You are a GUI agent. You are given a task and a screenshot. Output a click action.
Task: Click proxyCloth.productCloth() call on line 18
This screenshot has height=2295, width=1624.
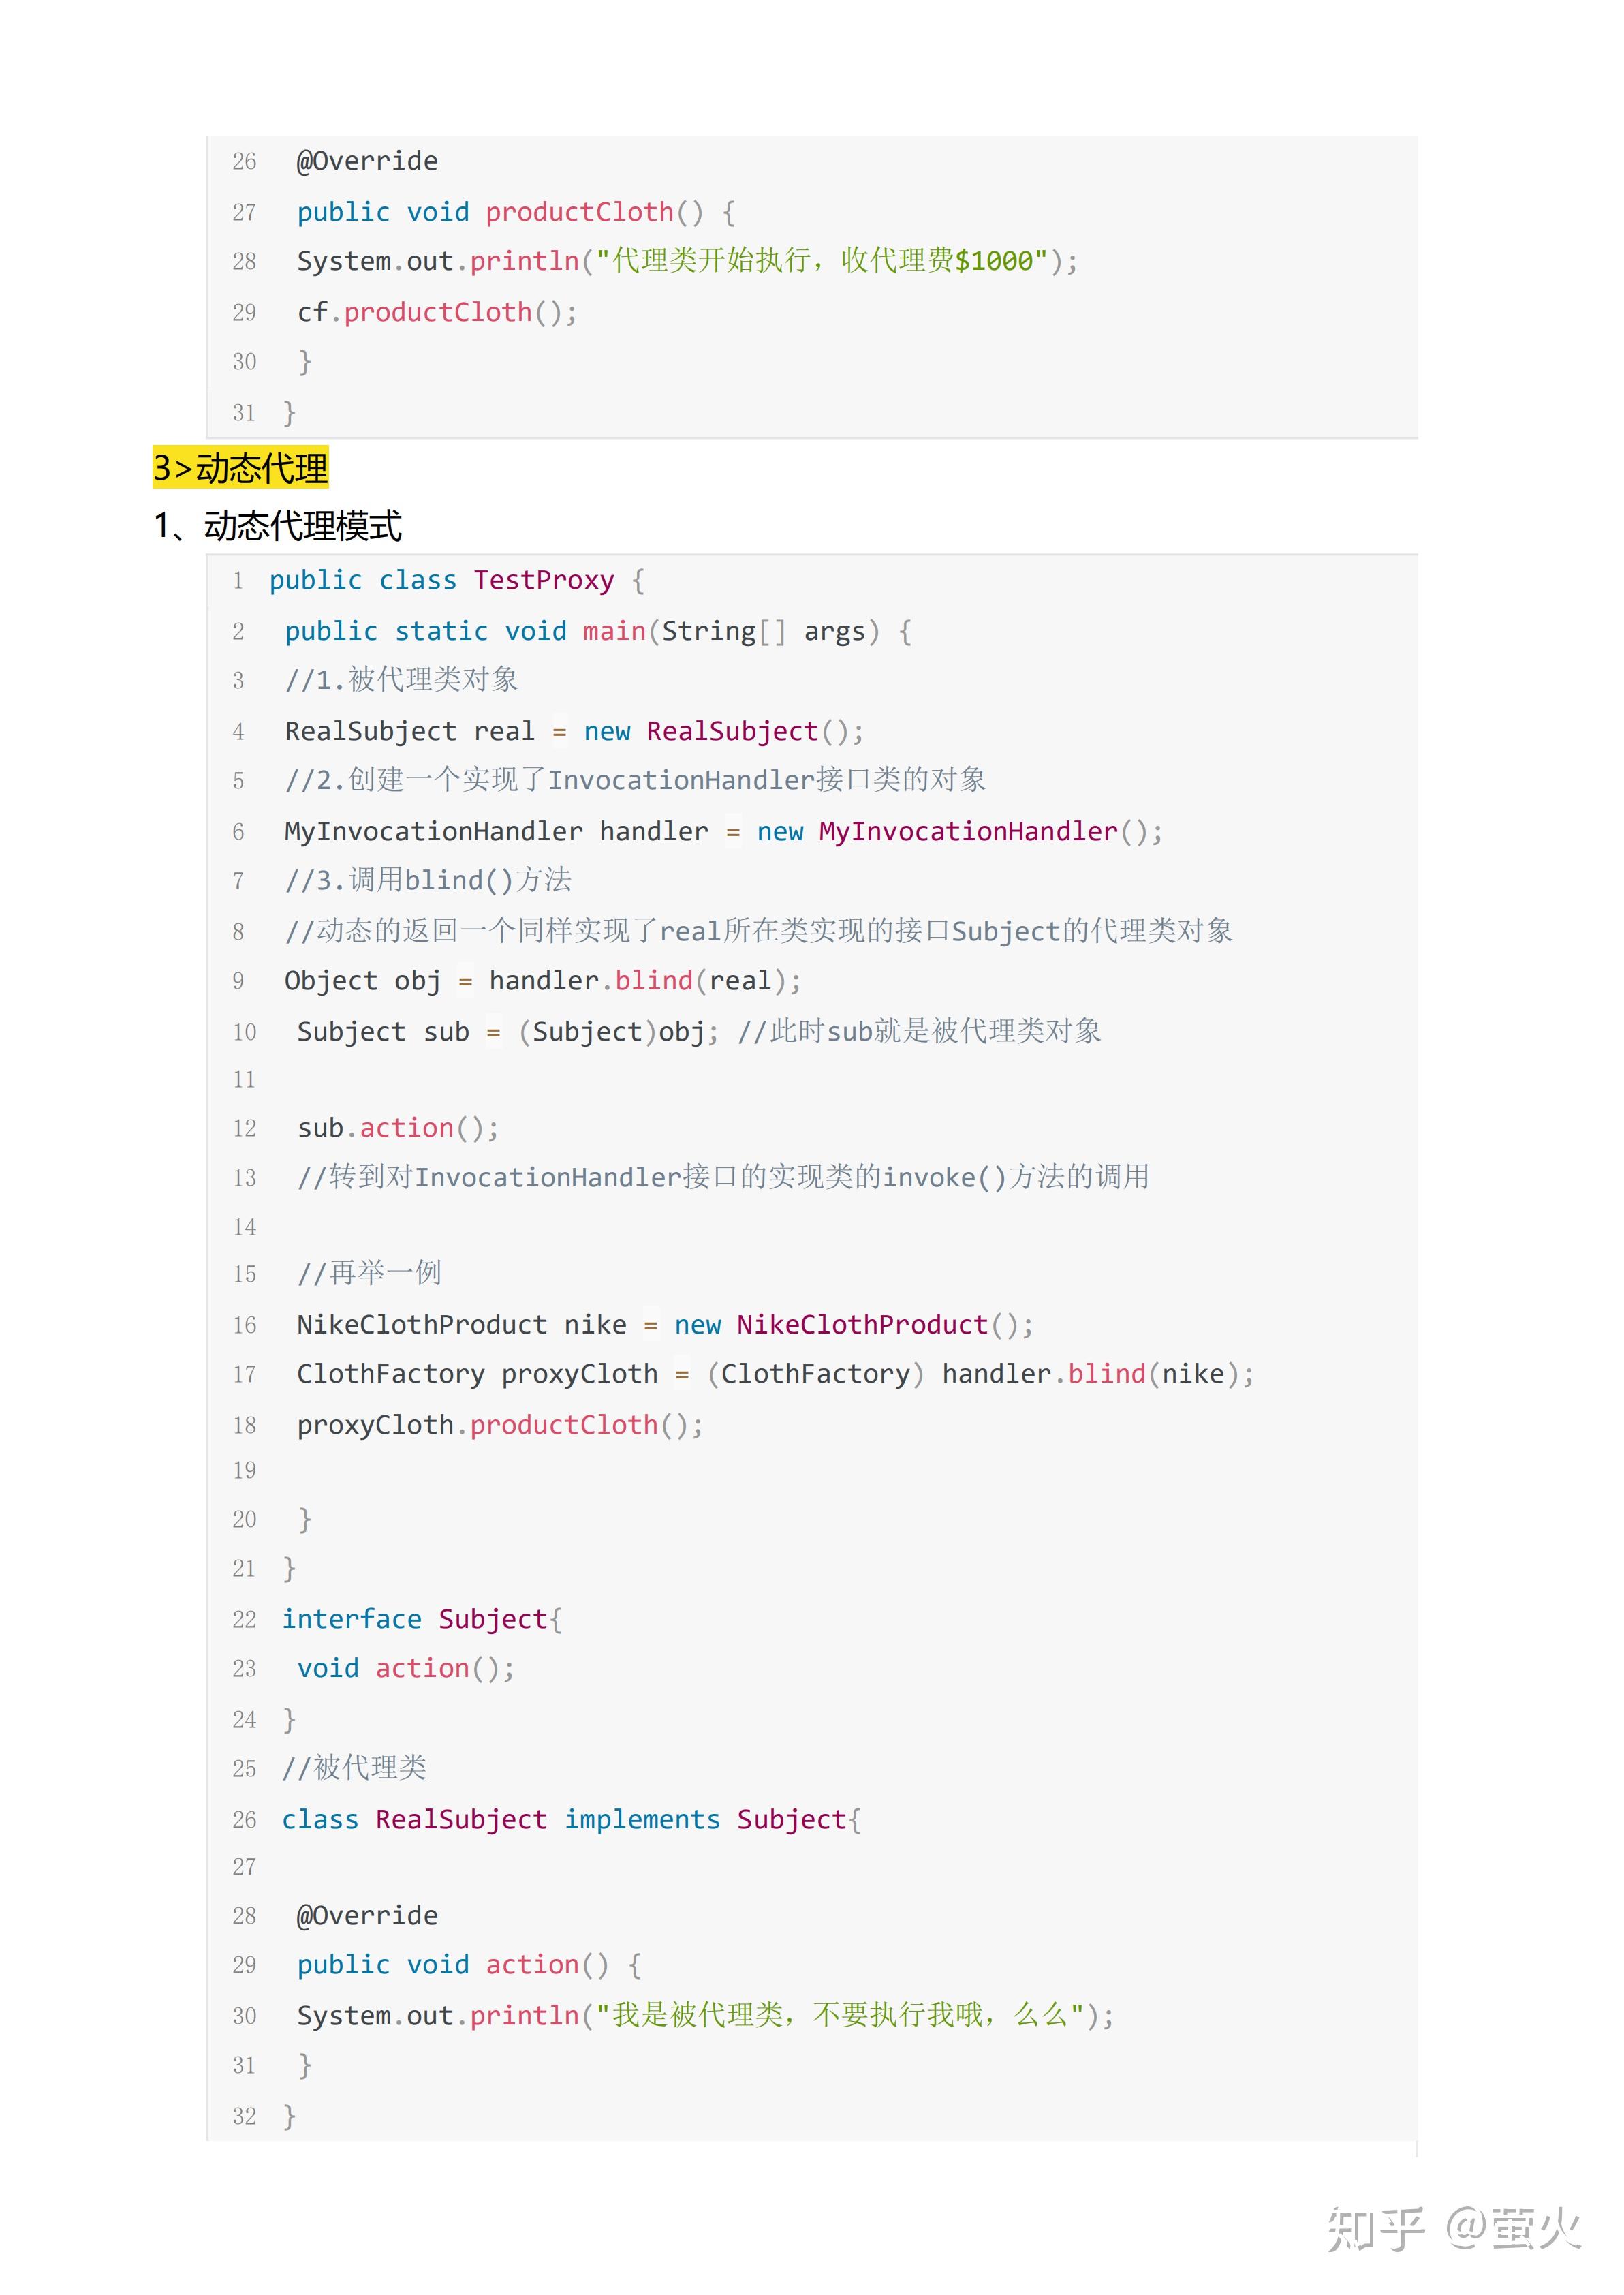499,1426
